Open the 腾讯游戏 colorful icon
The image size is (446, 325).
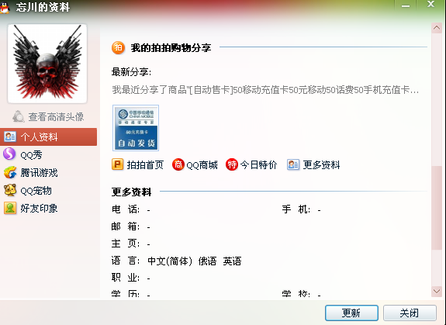point(10,172)
